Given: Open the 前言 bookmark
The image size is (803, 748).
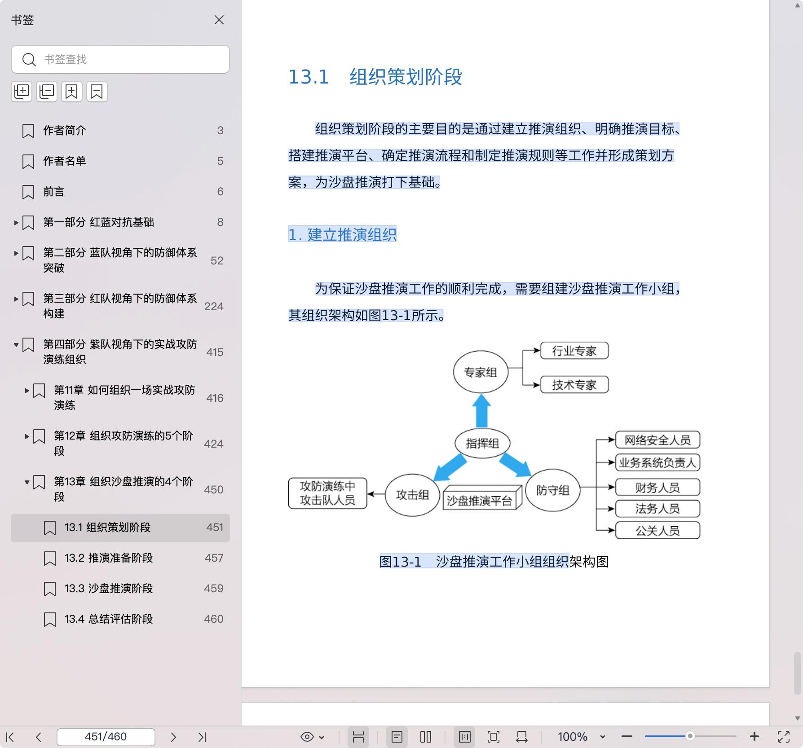Looking at the screenshot, I should [120, 192].
